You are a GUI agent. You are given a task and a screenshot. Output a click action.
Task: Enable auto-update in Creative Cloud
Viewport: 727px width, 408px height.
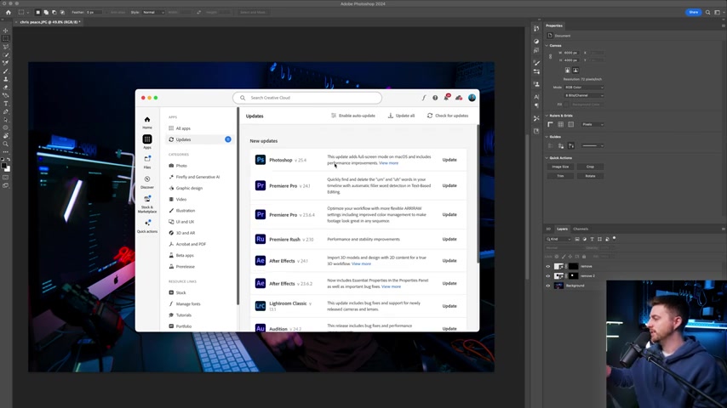coord(353,116)
